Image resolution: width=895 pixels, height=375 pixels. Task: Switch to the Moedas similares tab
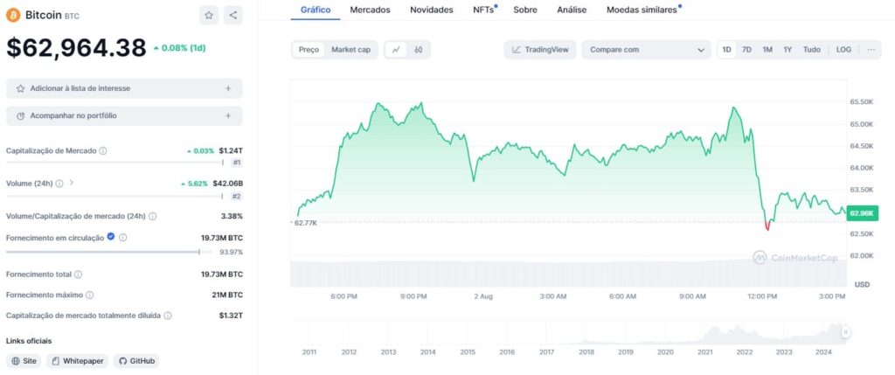click(642, 10)
